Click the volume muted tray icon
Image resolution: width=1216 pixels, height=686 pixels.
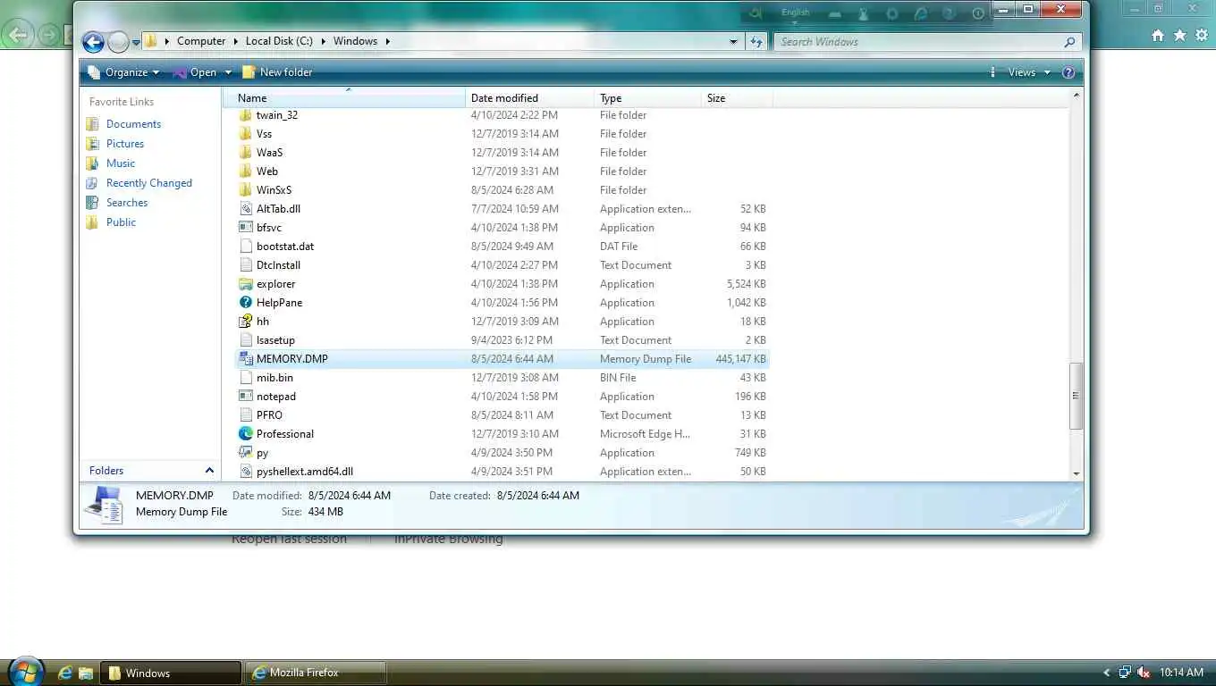click(1143, 673)
